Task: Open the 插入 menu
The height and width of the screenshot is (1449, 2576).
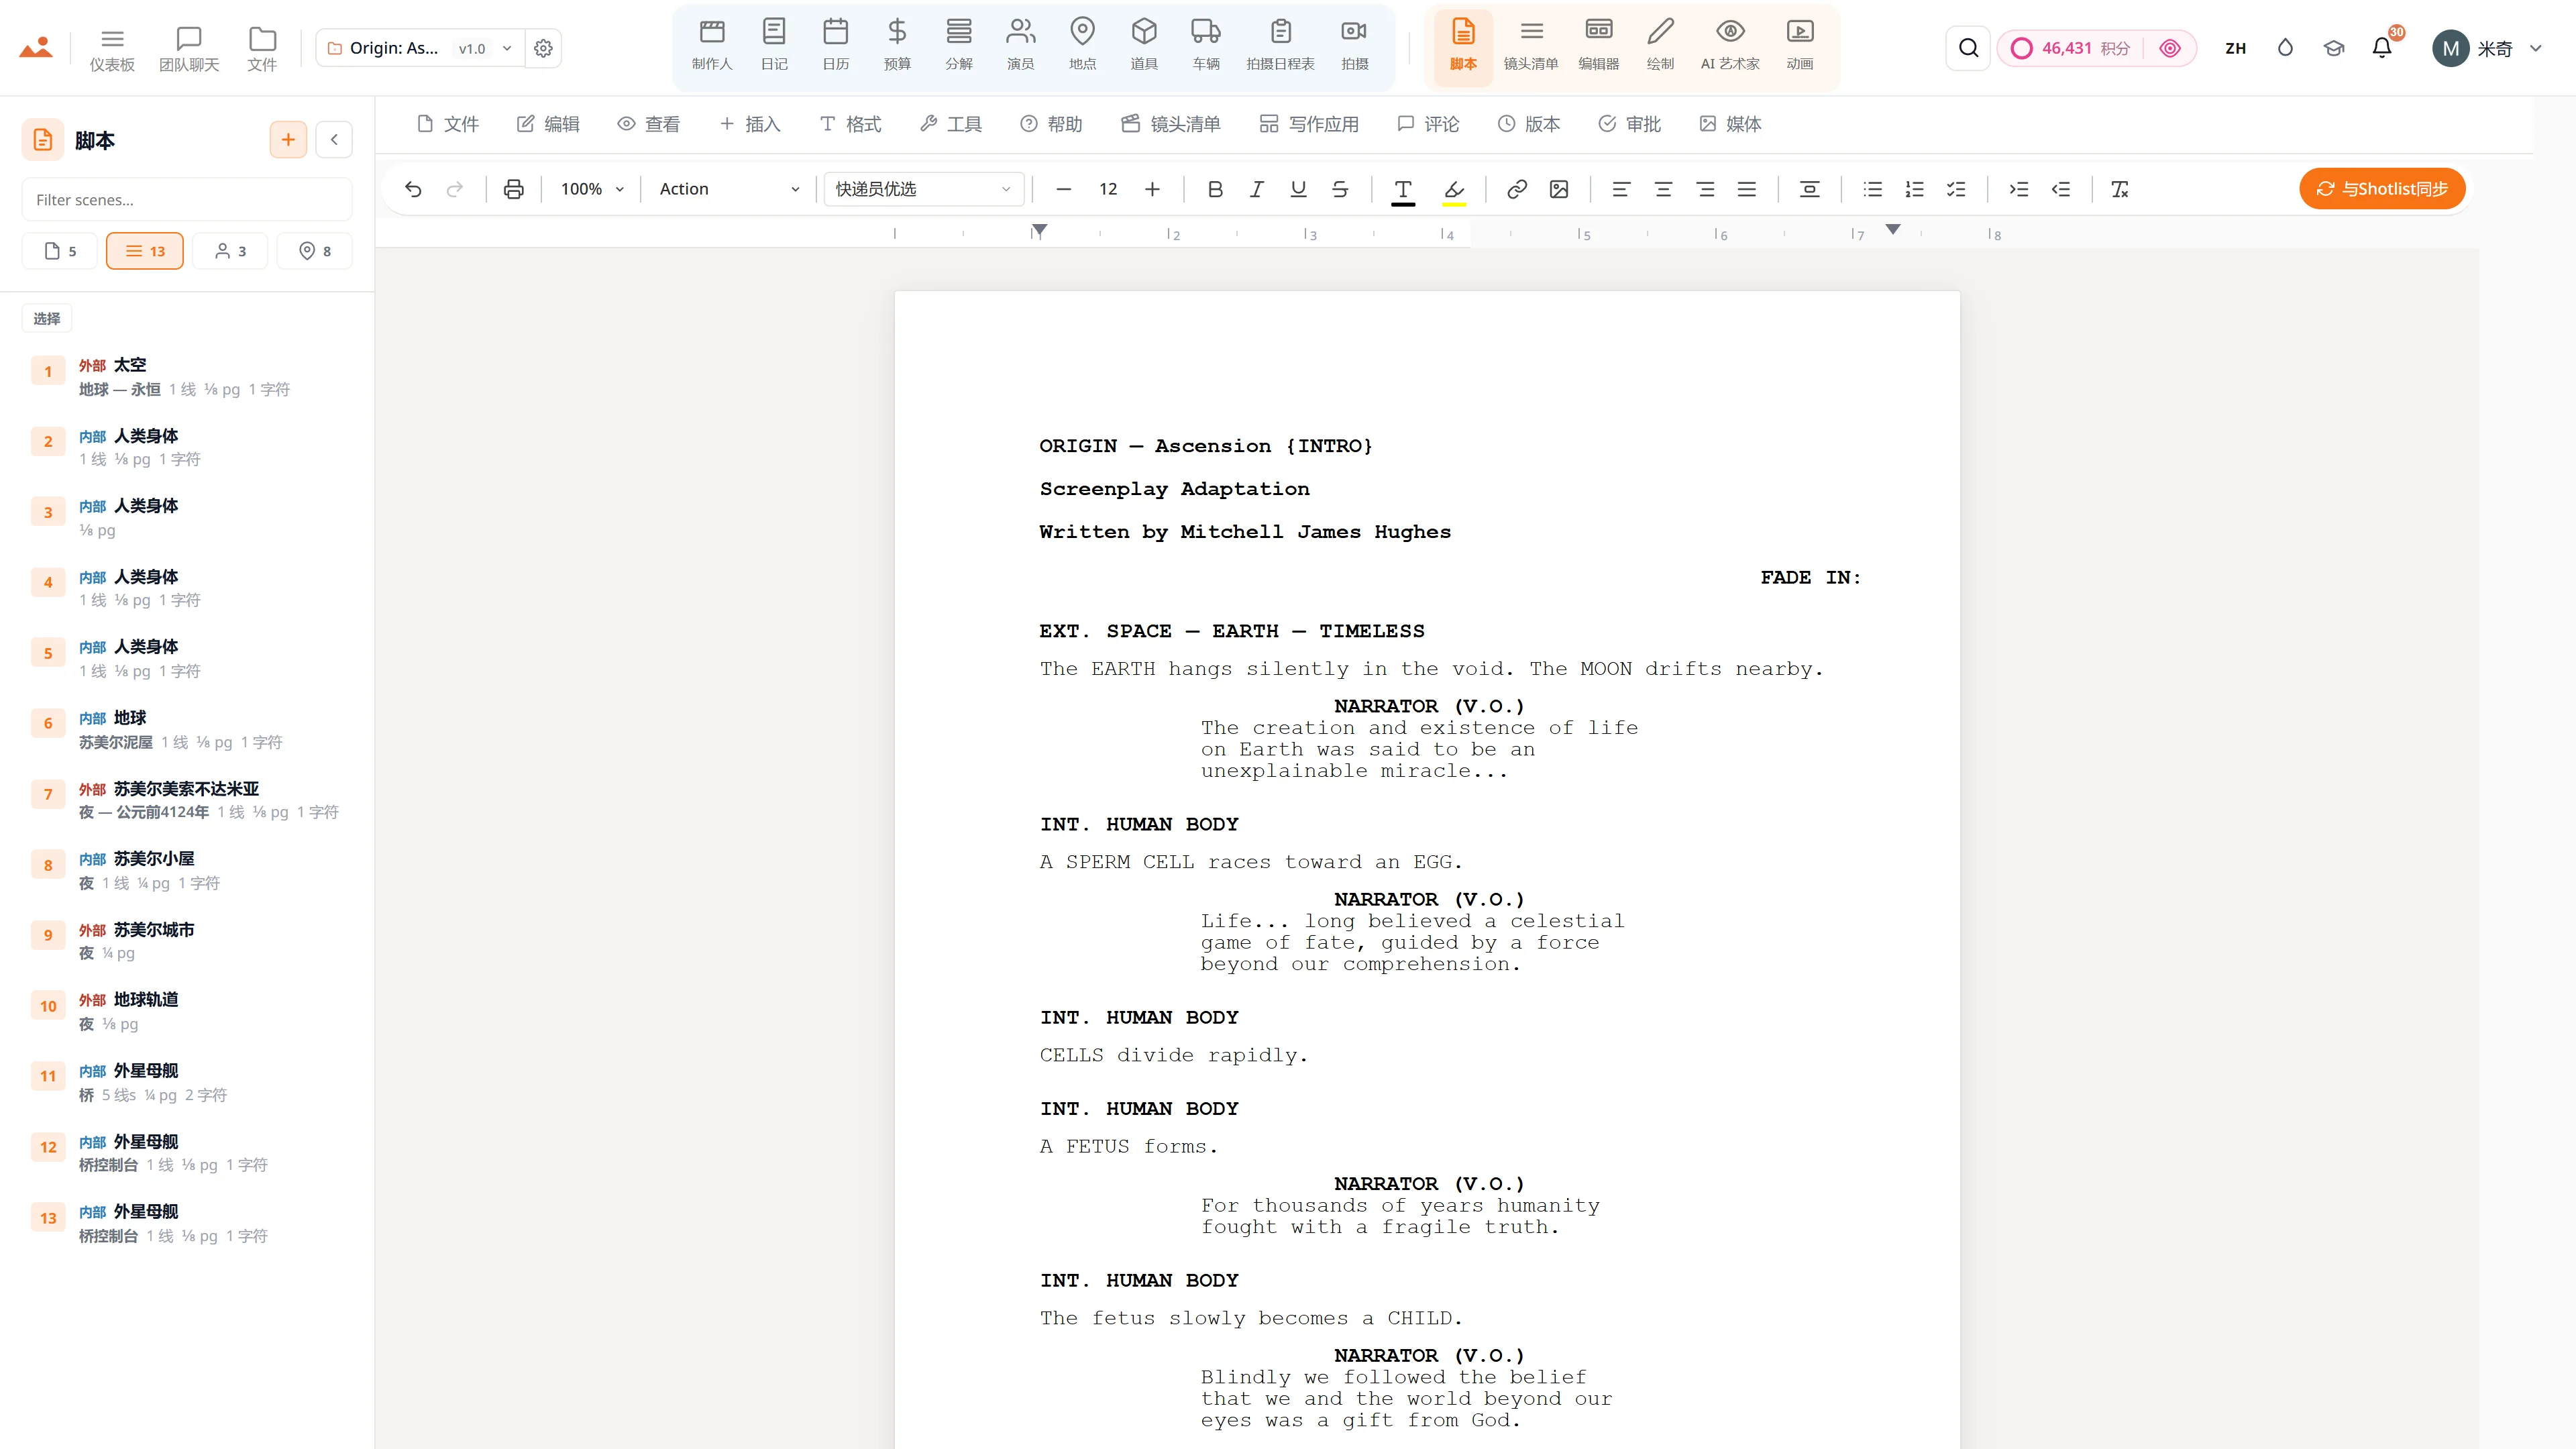Action: [750, 124]
